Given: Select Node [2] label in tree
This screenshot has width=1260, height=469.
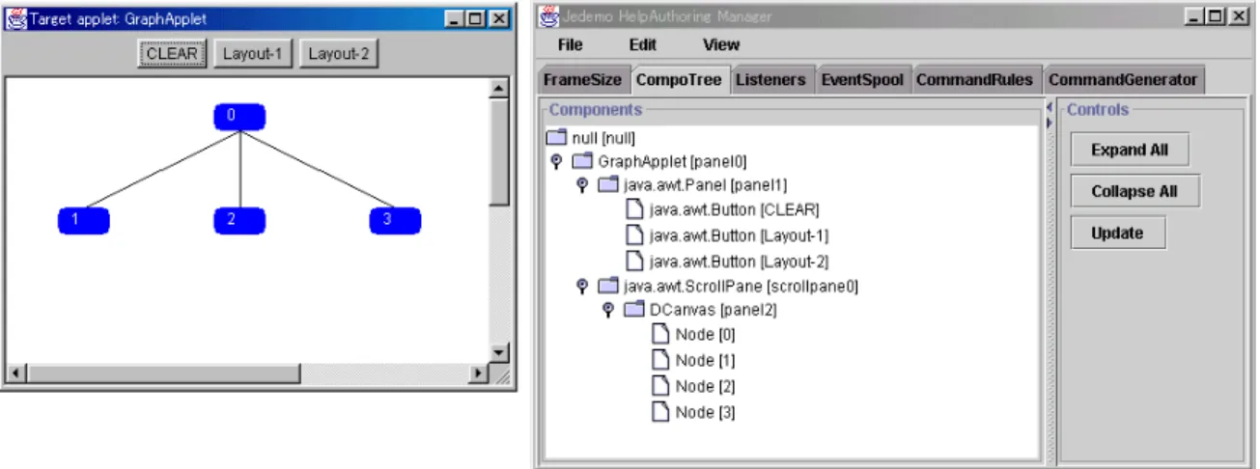Looking at the screenshot, I should click(706, 386).
